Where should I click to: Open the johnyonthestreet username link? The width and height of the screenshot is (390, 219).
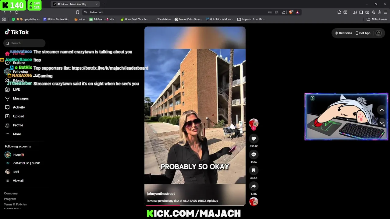(x=161, y=194)
